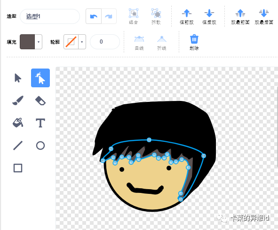Click the Undo arrow button
Viewport: 278px width, 230px height.
(94, 16)
